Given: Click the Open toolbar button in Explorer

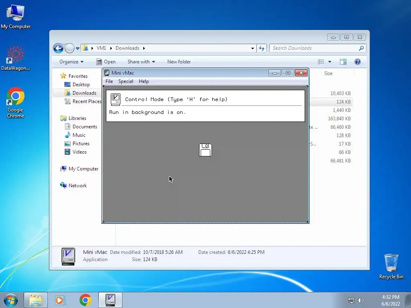Looking at the screenshot, I should point(106,62).
